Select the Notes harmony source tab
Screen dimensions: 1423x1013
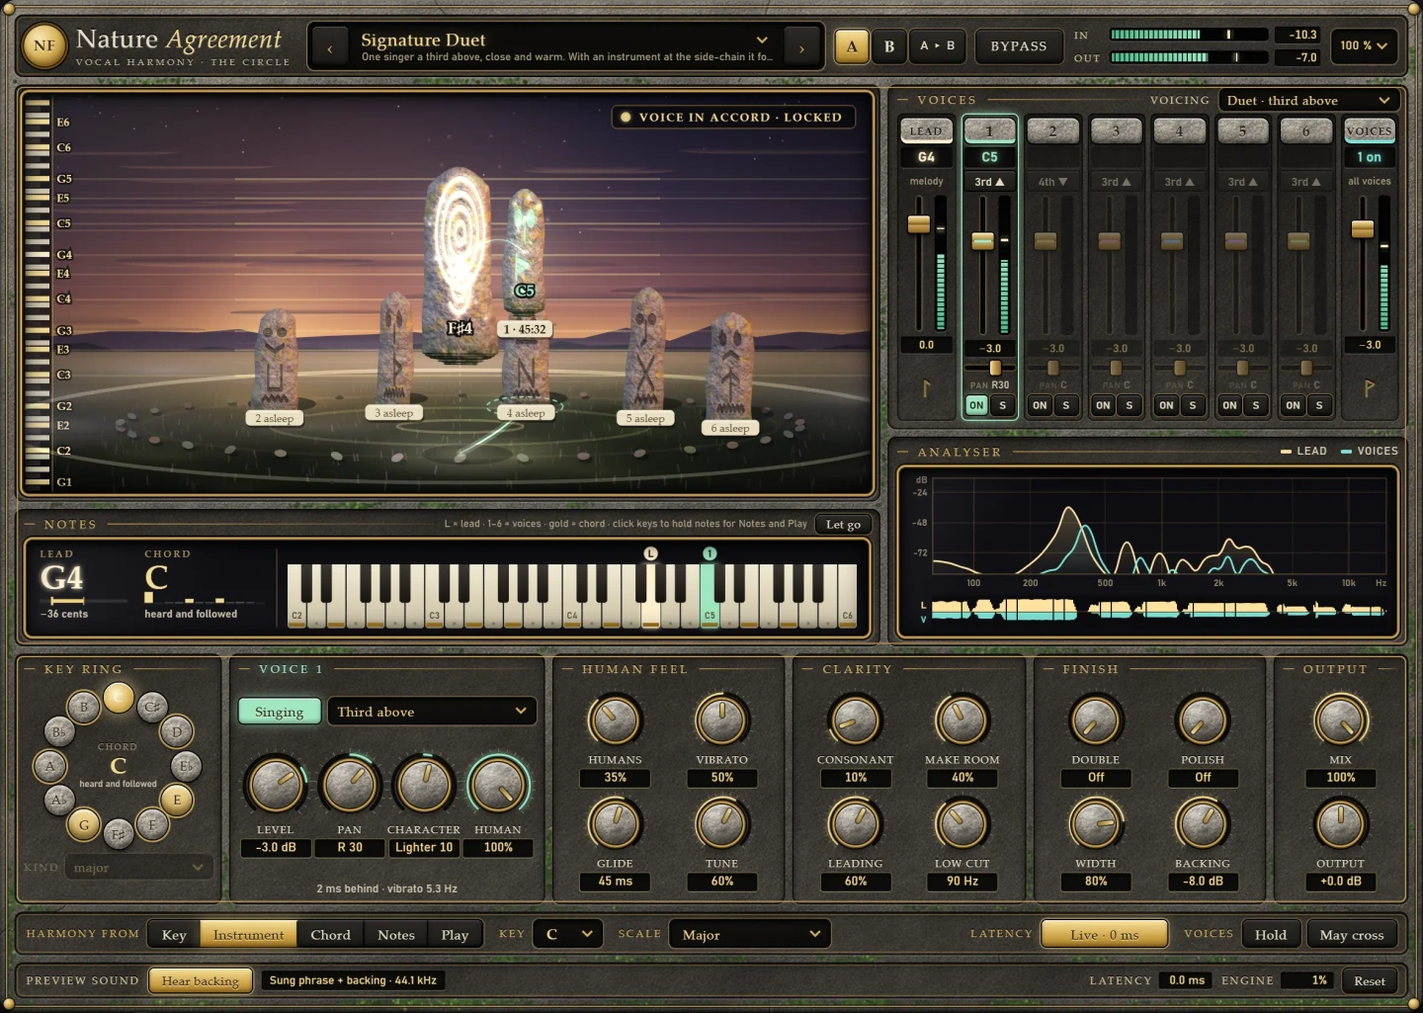click(x=396, y=935)
